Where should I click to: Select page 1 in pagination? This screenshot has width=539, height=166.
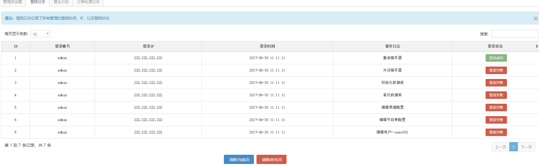point(513,147)
